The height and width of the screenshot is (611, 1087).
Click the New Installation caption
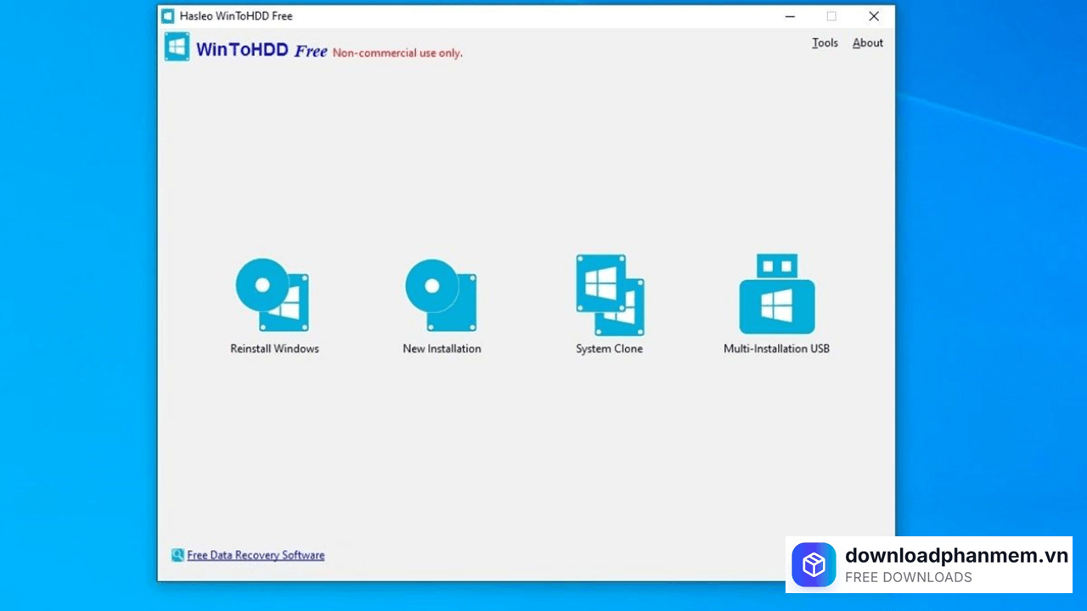tap(441, 348)
